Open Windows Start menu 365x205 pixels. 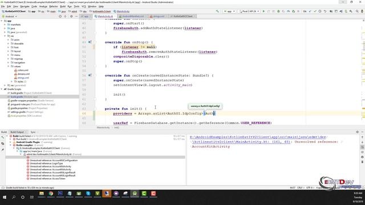click(5, 197)
